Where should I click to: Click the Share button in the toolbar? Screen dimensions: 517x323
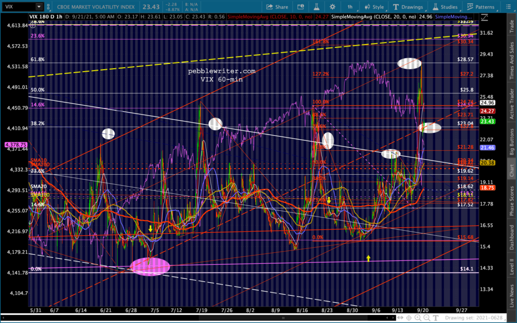point(278,7)
